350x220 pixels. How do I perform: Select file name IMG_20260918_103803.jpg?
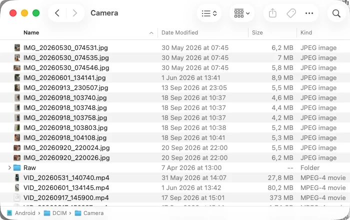click(x=65, y=128)
